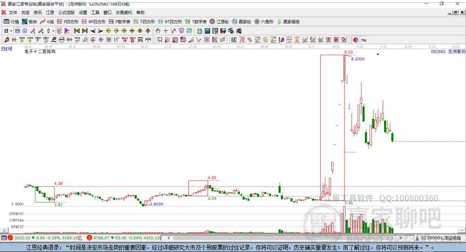Jump to last bar icon
Viewport: 466px width, 252px height.
tap(85, 31)
